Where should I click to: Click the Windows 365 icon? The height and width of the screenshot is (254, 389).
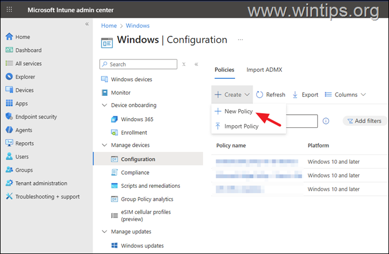pyautogui.click(x=115, y=119)
